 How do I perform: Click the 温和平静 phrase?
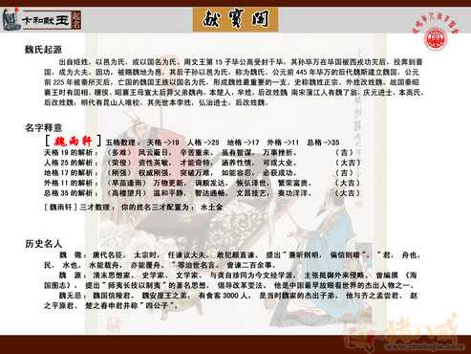168,193
